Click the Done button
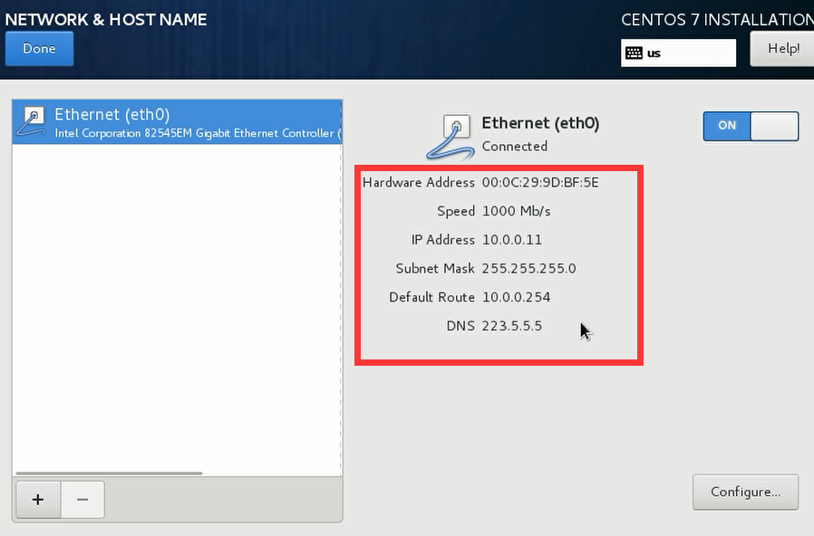Image resolution: width=814 pixels, height=536 pixels. (x=39, y=49)
